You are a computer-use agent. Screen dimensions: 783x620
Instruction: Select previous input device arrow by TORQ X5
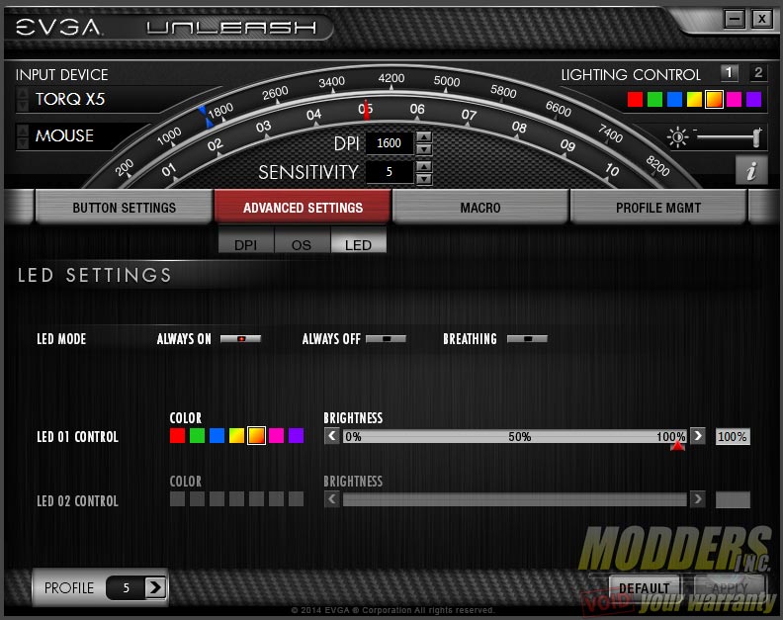23,93
